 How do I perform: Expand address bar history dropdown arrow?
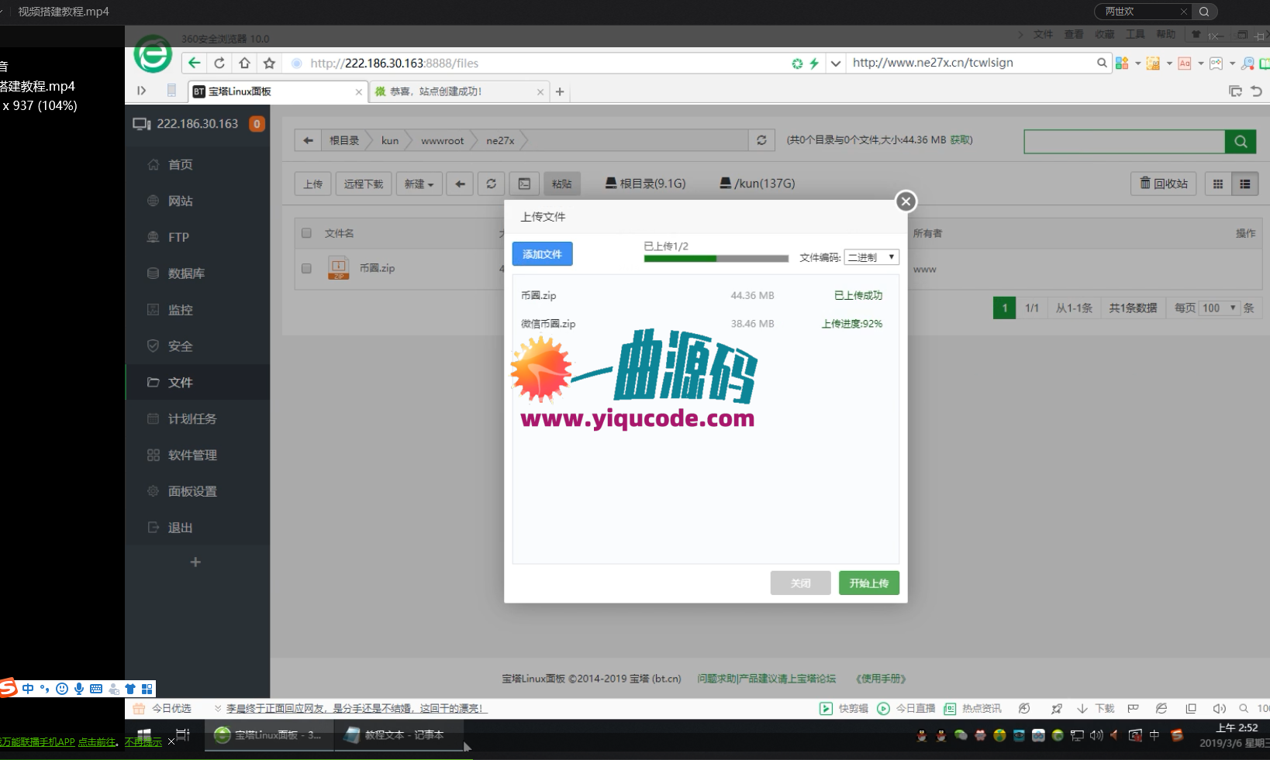click(835, 64)
